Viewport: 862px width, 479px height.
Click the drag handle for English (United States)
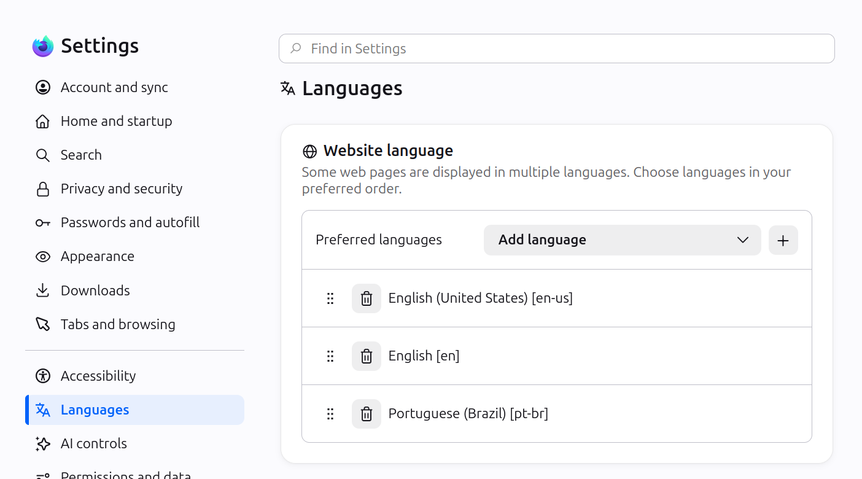[330, 298]
